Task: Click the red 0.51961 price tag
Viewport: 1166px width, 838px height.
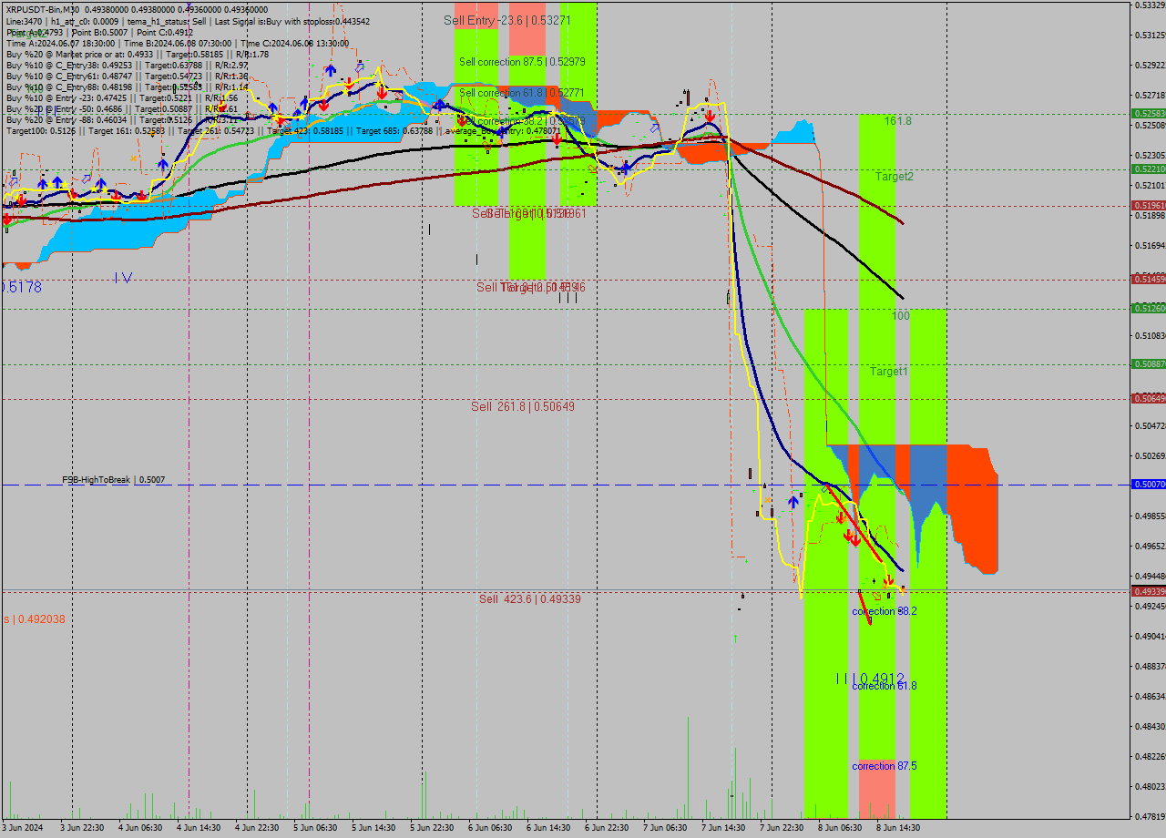Action: pyautogui.click(x=1149, y=206)
